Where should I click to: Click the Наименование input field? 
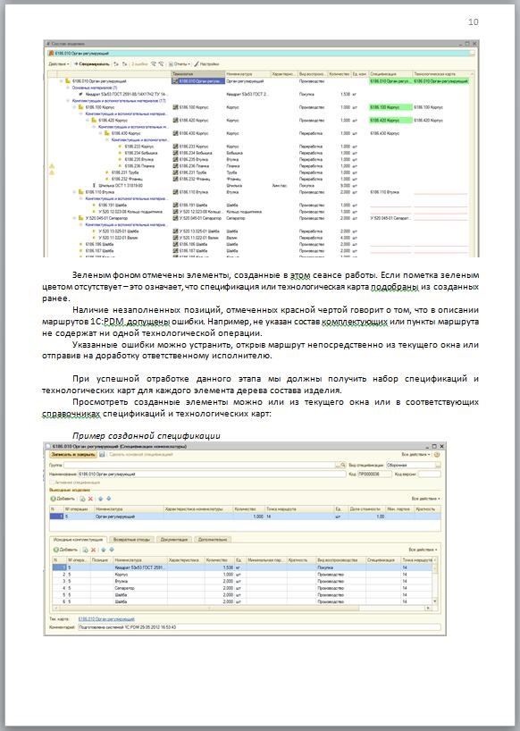[x=212, y=474]
